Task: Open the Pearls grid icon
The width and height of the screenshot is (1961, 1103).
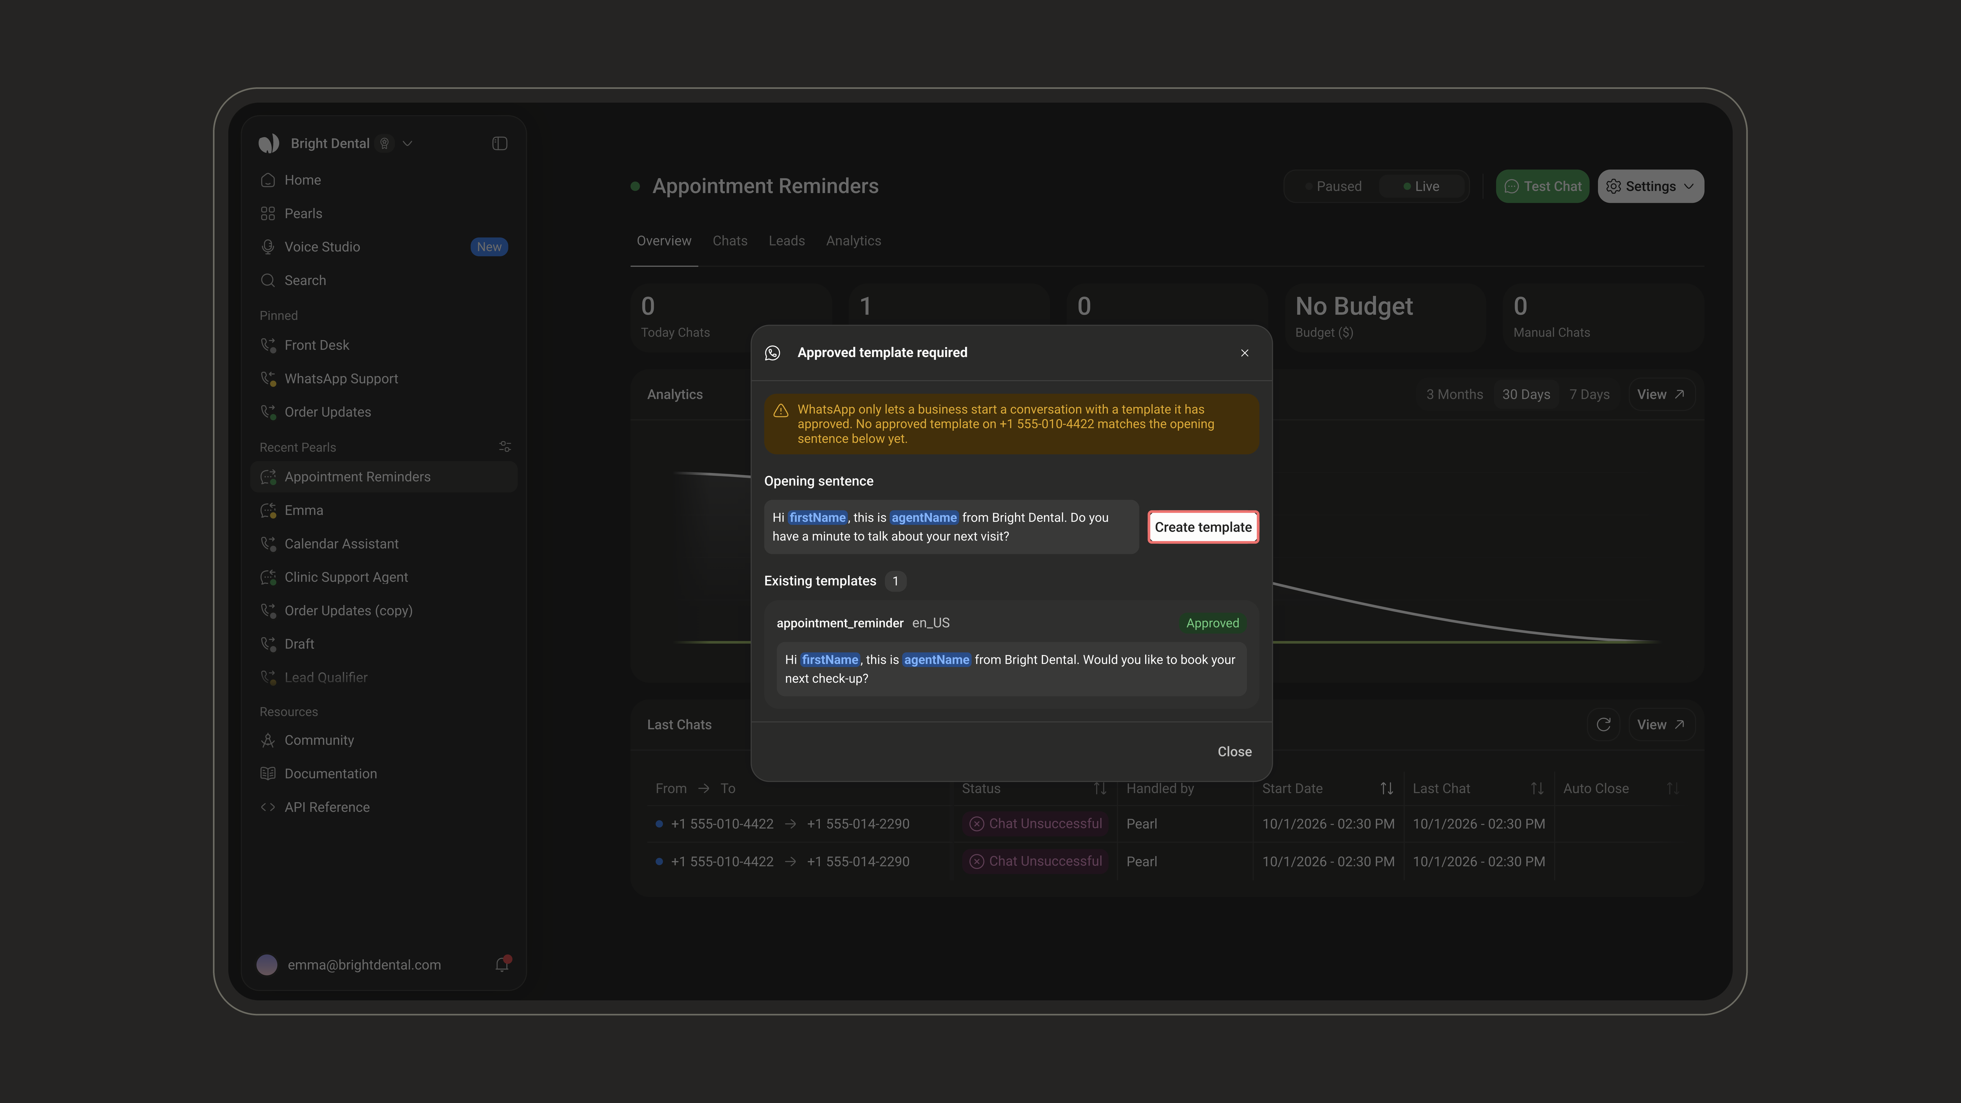Action: pos(267,213)
